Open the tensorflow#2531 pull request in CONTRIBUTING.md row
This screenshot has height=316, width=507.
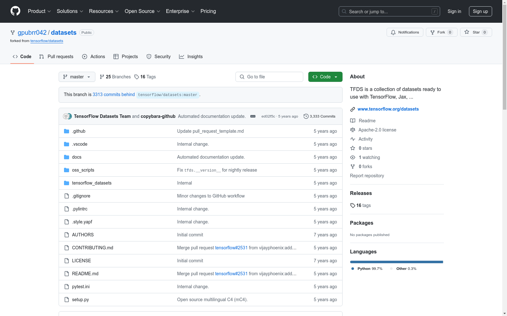pos(231,248)
